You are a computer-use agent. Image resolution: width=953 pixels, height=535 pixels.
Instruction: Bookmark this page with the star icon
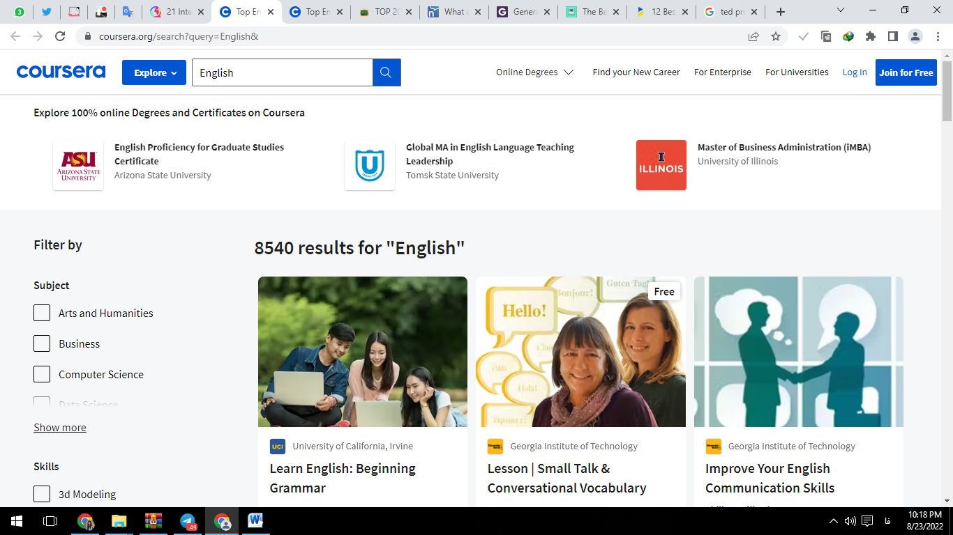[x=776, y=36]
